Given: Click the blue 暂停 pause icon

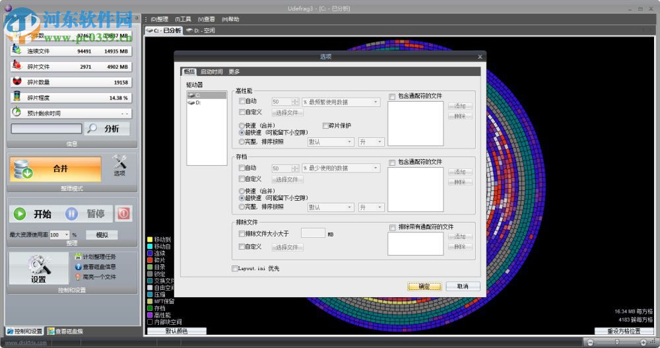Looking at the screenshot, I should (x=71, y=213).
